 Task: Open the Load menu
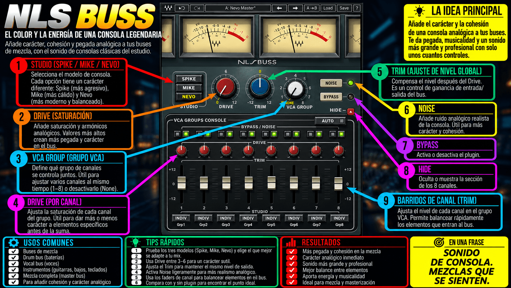pyautogui.click(x=328, y=8)
